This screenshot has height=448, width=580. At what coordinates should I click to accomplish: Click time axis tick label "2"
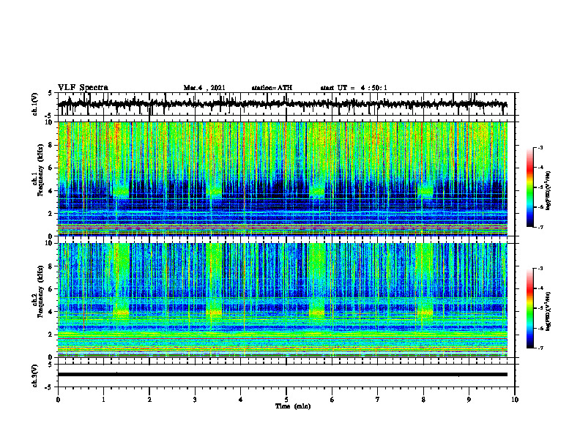point(149,400)
